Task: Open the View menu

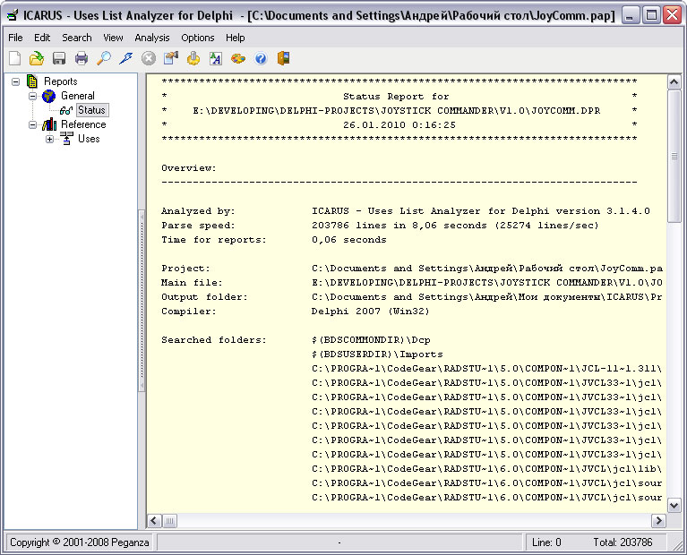Action: pos(113,38)
